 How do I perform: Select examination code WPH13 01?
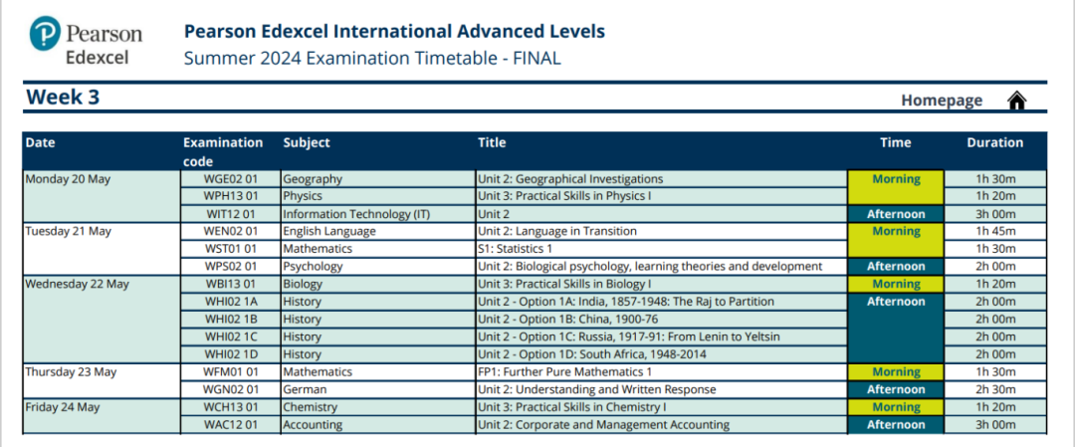pos(231,196)
